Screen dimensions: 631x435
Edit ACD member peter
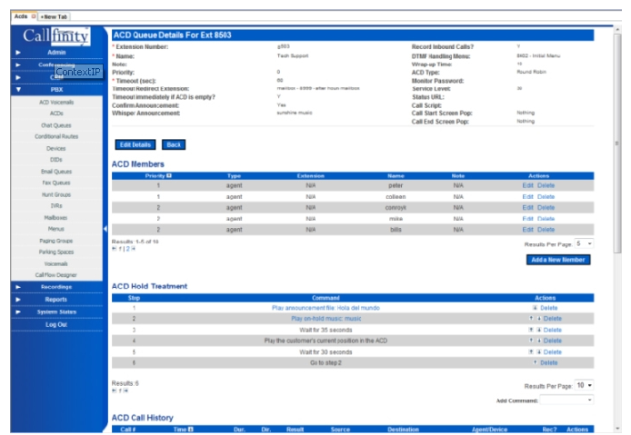pyautogui.click(x=527, y=185)
